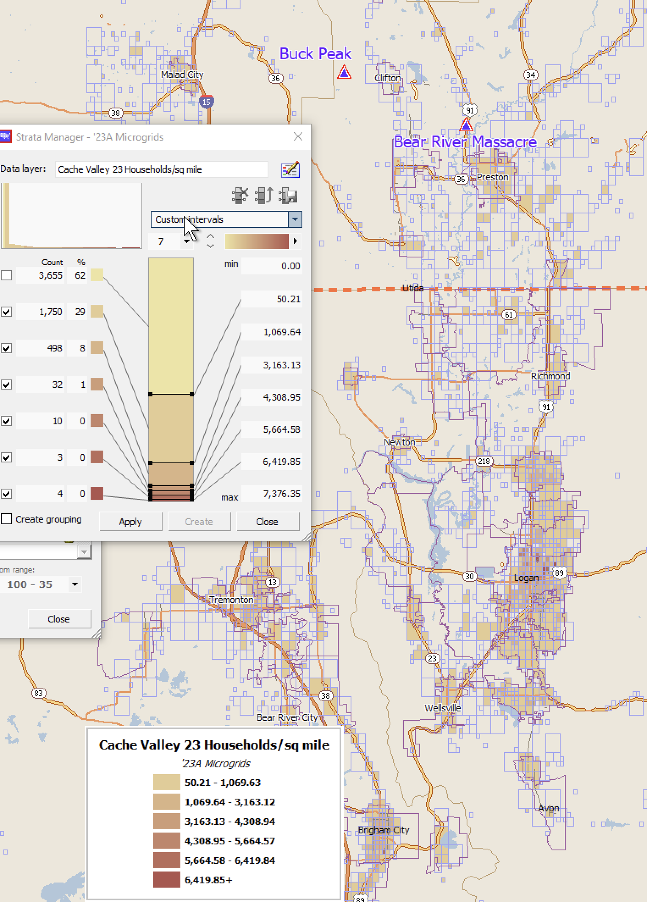Click the save strata icon
Image resolution: width=647 pixels, height=902 pixels.
pyautogui.click(x=288, y=196)
